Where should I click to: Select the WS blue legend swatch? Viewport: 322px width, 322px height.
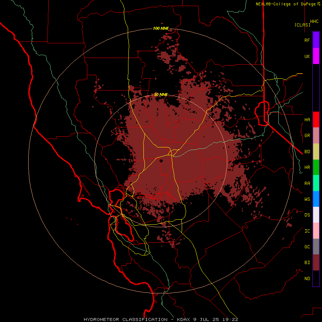316,199
